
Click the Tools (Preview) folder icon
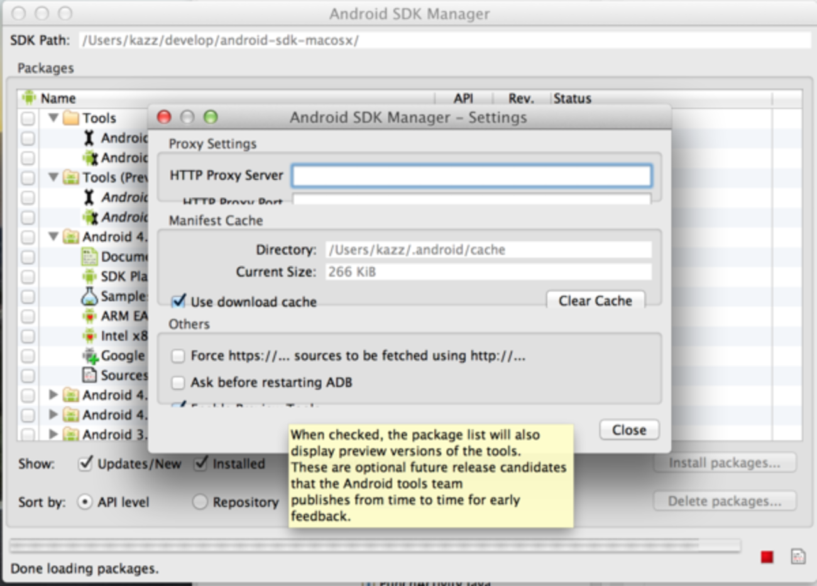(x=71, y=177)
